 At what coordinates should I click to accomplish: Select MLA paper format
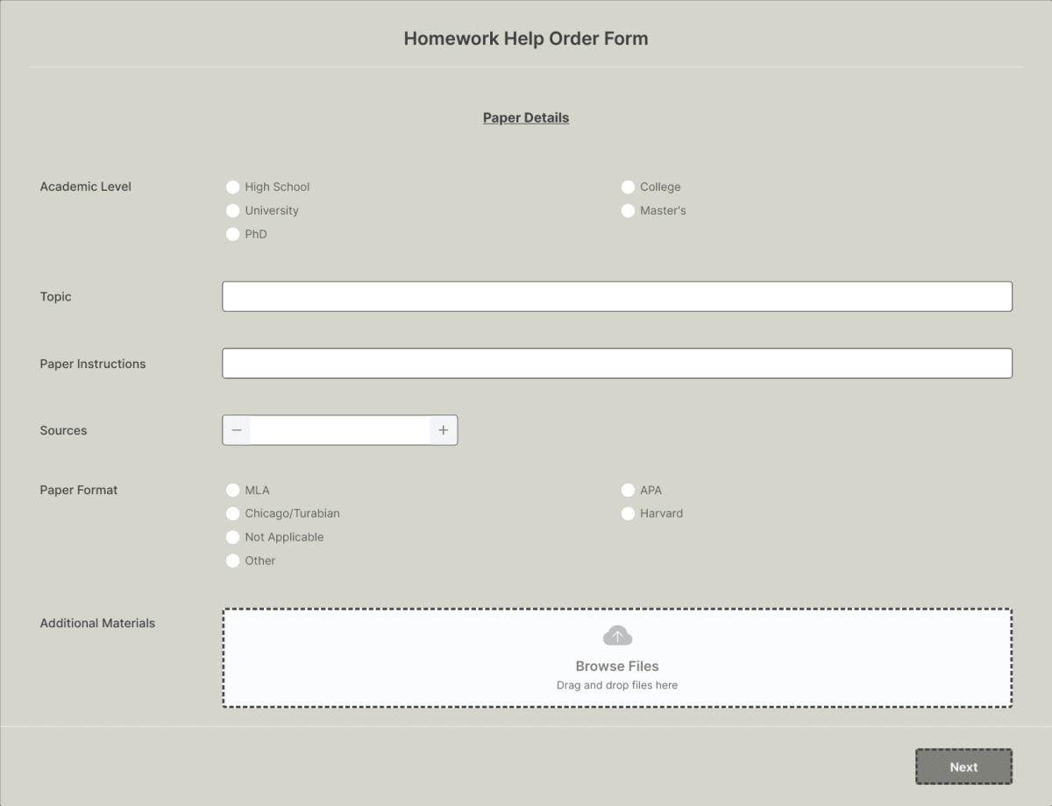(232, 490)
